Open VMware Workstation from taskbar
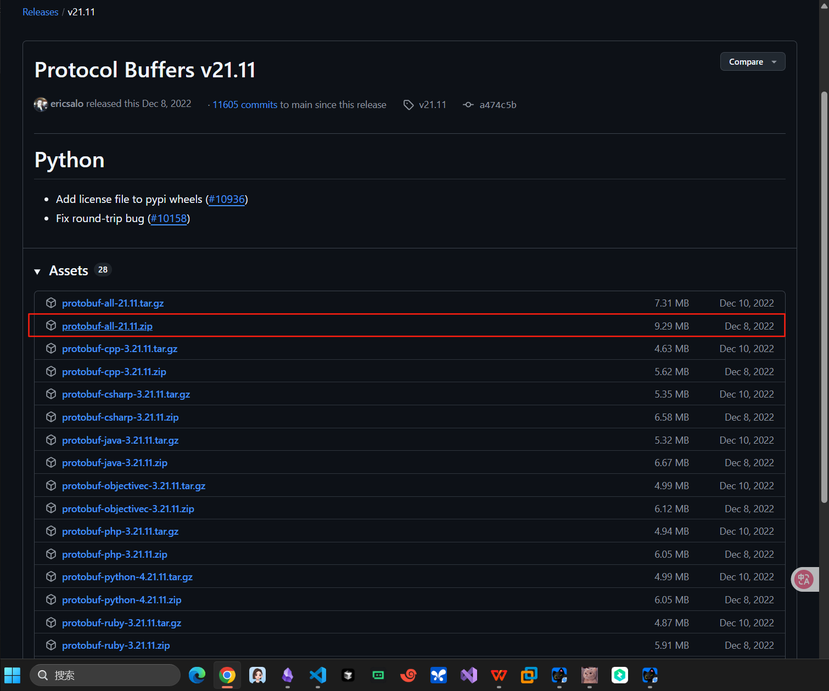 [x=529, y=675]
